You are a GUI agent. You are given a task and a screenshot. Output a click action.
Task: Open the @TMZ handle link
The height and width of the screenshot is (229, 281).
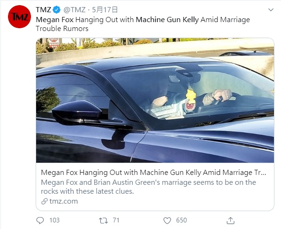tap(75, 10)
